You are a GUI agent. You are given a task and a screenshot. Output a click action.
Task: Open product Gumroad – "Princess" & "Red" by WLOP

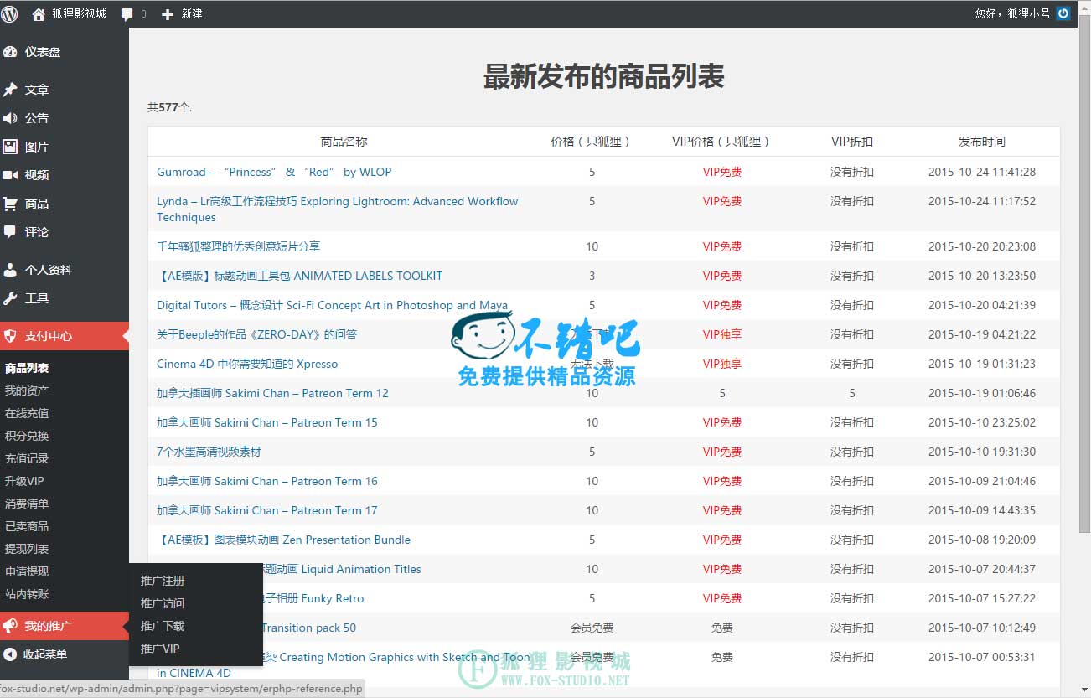click(x=274, y=172)
